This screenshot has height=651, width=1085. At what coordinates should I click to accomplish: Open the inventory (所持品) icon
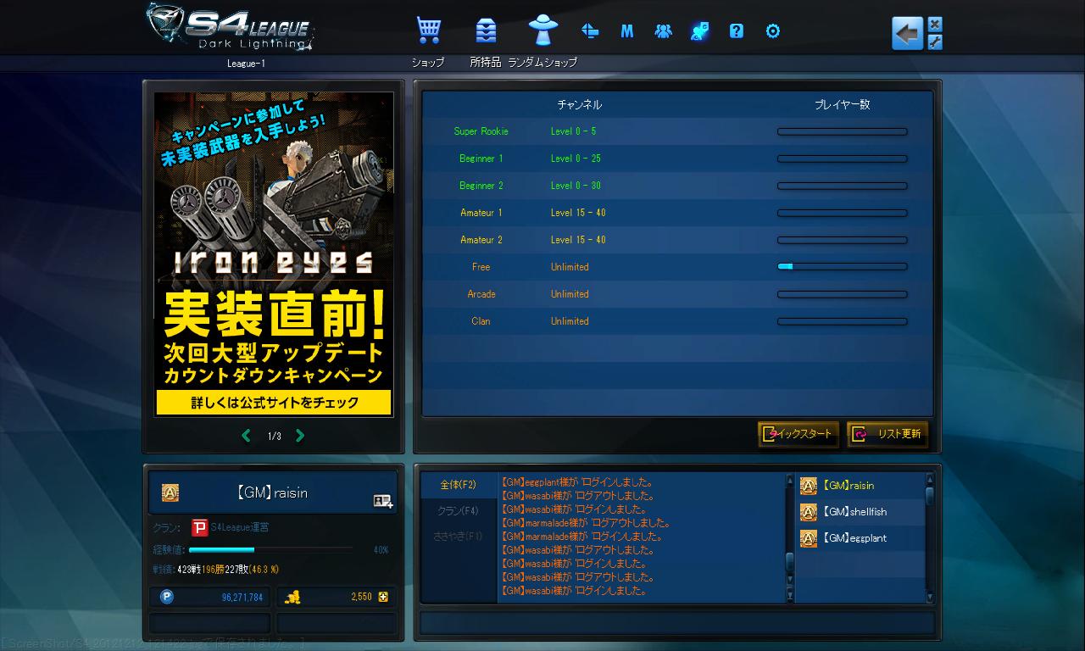pyautogui.click(x=486, y=31)
